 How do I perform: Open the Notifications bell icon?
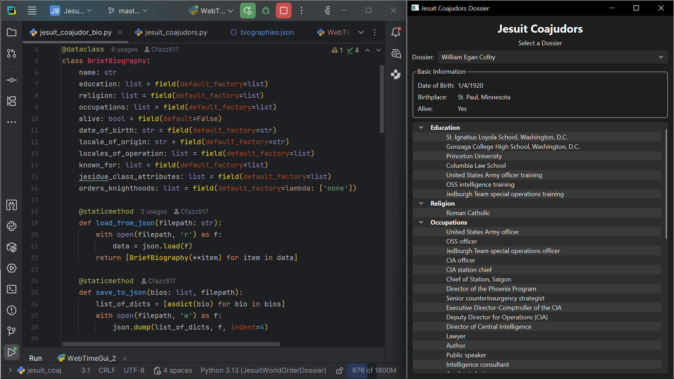point(396,32)
